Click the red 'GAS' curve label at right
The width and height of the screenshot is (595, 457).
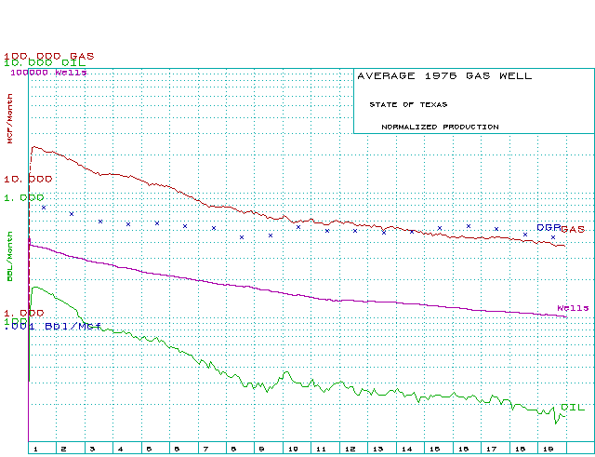pos(572,229)
